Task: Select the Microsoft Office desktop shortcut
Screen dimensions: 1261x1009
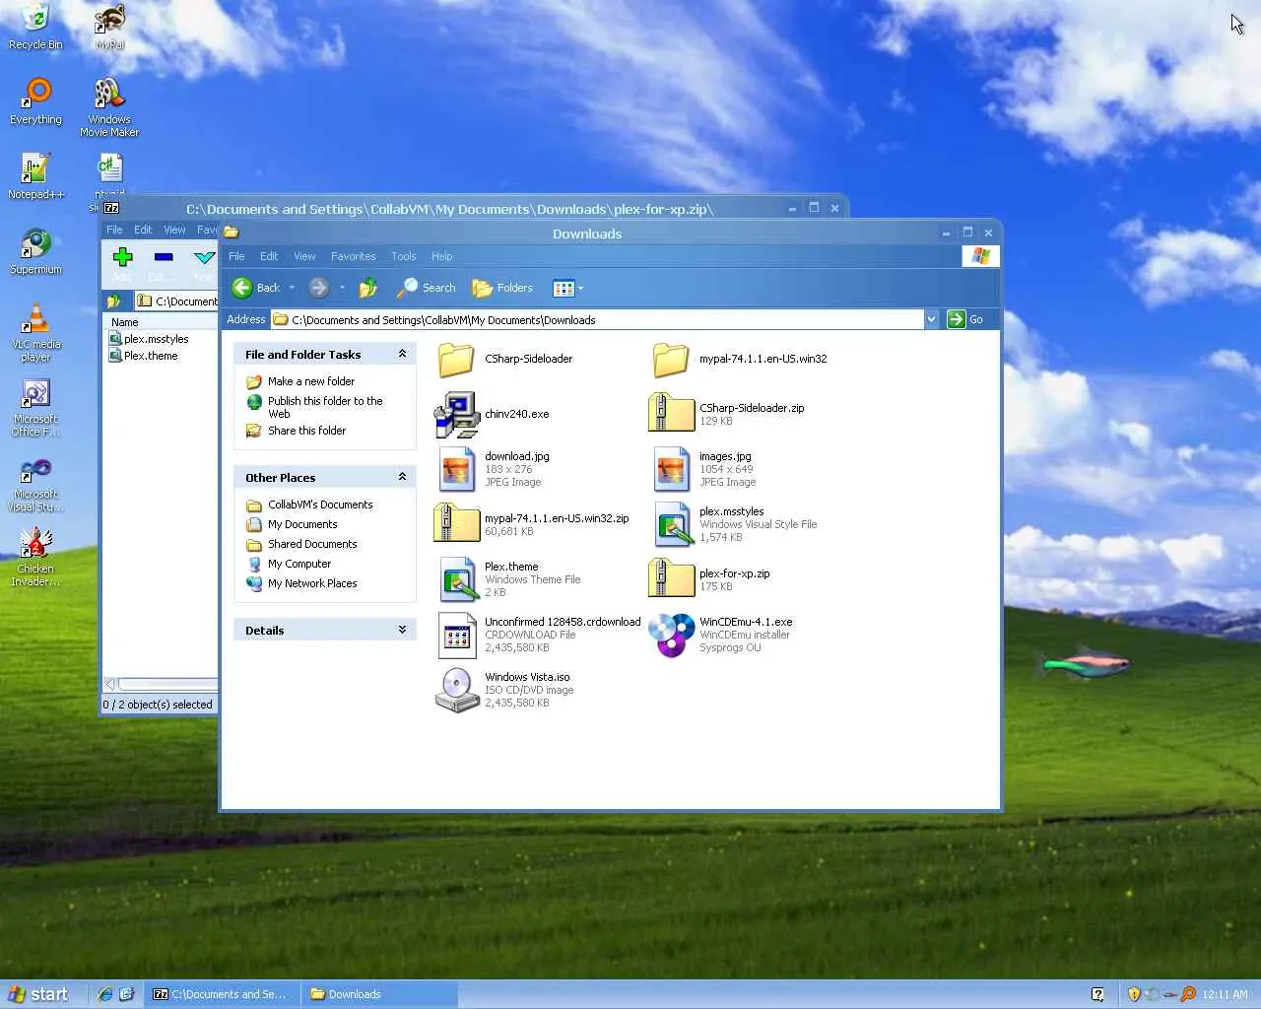Action: [x=35, y=407]
